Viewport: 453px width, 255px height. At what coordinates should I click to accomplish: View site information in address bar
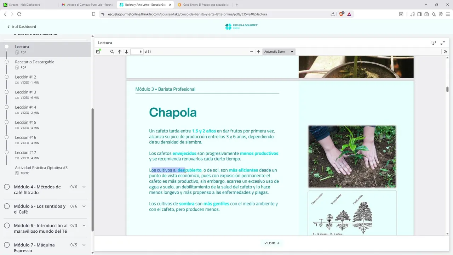tap(103, 14)
